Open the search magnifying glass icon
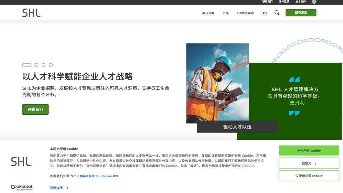Image resolution: width=343 pixels, height=193 pixels. 277,13
